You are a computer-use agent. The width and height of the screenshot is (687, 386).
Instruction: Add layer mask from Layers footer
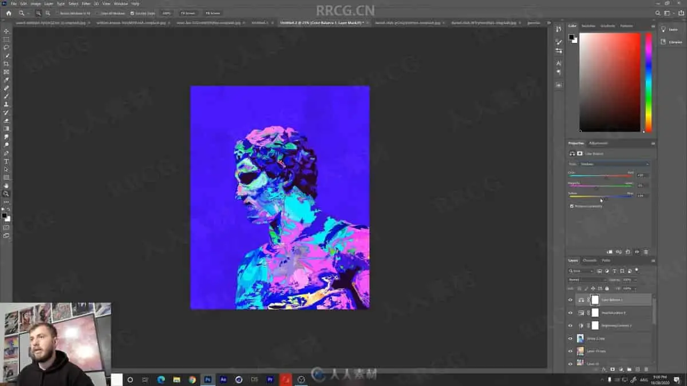pos(612,369)
